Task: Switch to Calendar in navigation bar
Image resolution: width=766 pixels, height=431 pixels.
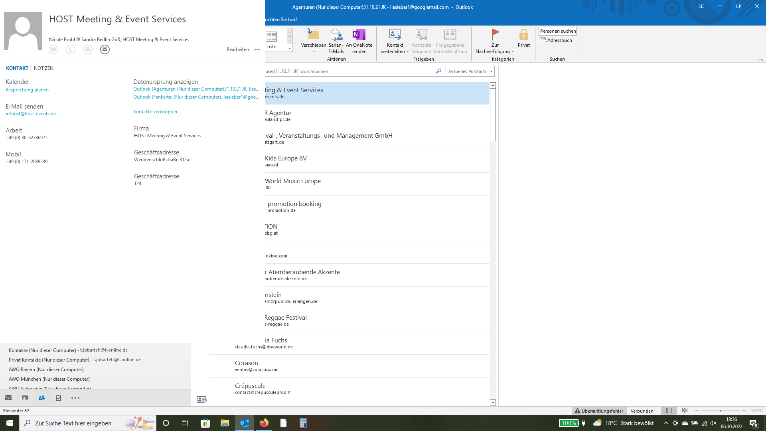Action: pyautogui.click(x=25, y=398)
